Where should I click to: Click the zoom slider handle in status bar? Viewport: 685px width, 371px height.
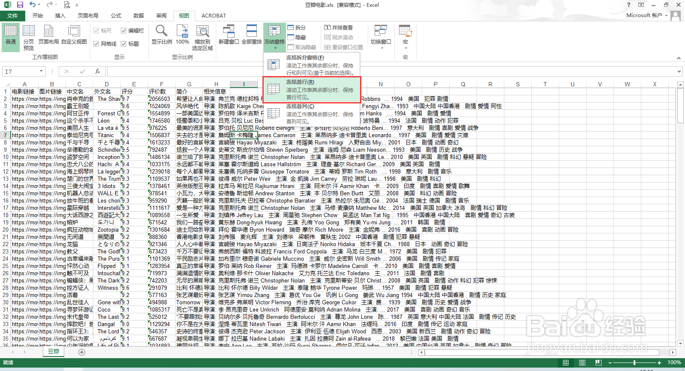(634, 362)
